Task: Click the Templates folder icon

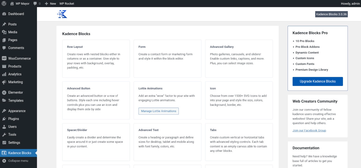Action: [x=4, y=101]
